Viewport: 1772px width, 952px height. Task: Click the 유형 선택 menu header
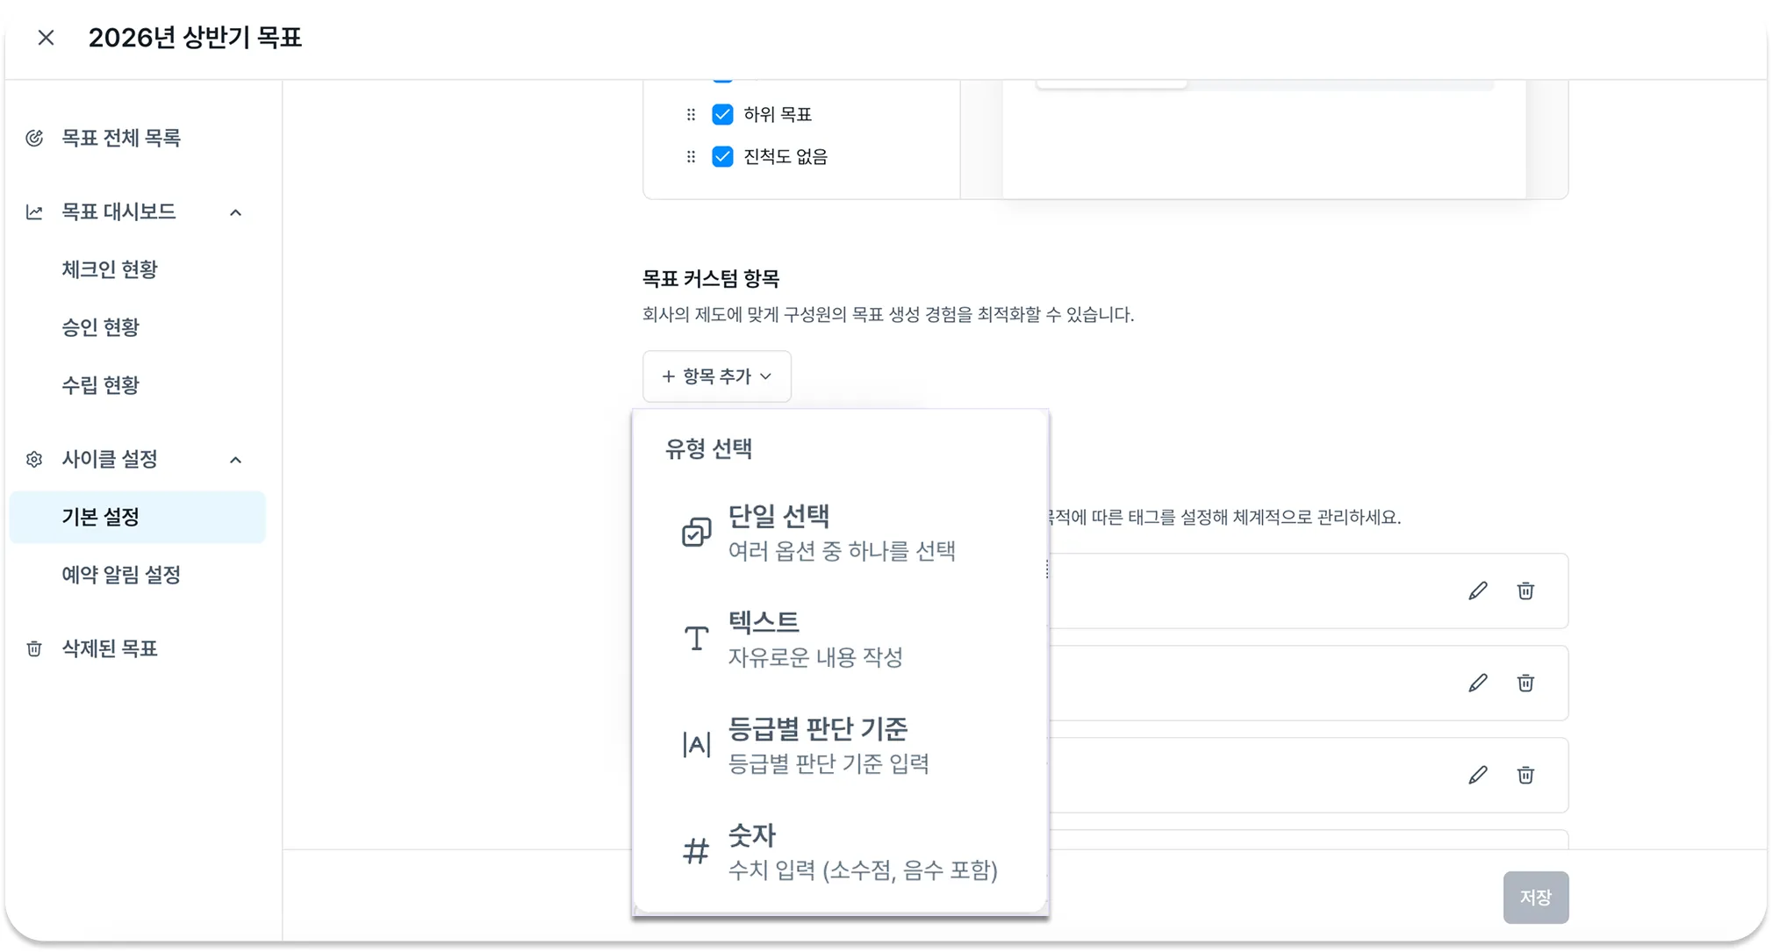(708, 448)
